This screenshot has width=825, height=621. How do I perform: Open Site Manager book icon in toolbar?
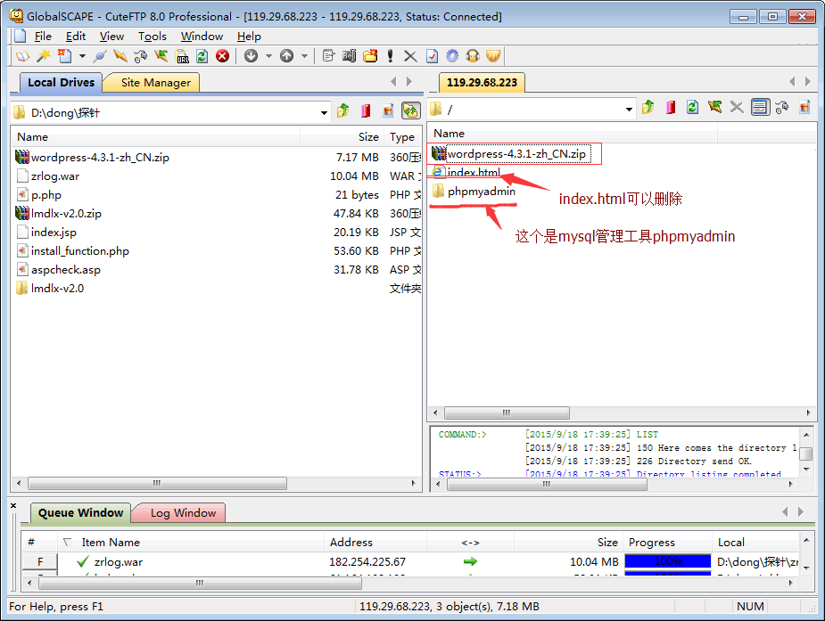22,56
